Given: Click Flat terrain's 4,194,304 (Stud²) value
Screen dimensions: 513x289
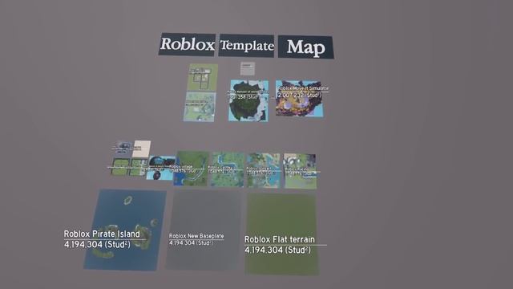Looking at the screenshot, I should (x=277, y=250).
